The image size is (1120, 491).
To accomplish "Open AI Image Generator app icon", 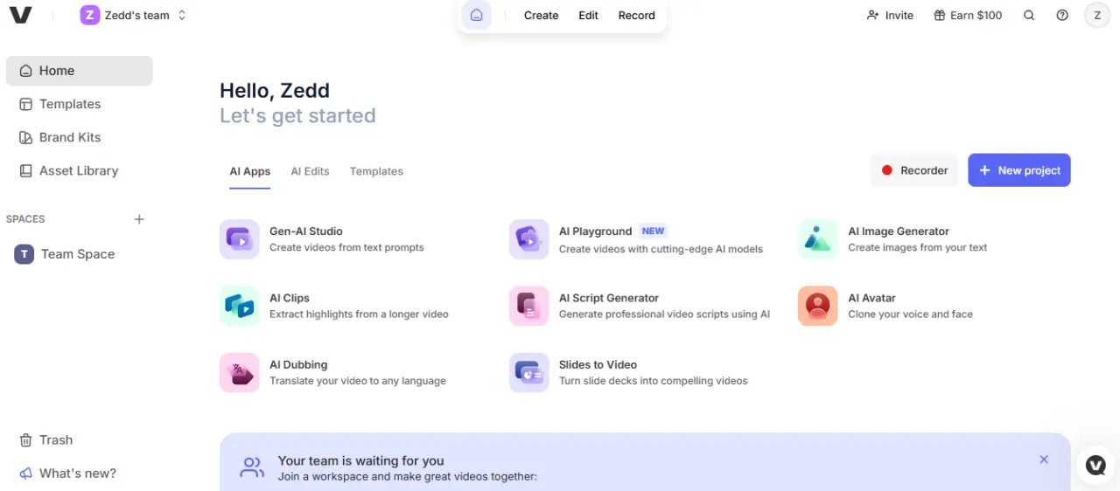I will coord(818,239).
